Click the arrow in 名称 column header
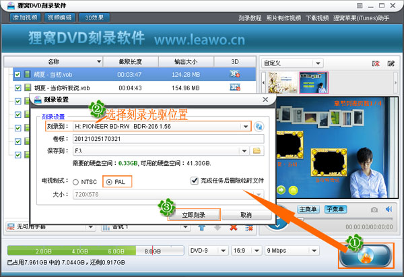 coord(99,61)
